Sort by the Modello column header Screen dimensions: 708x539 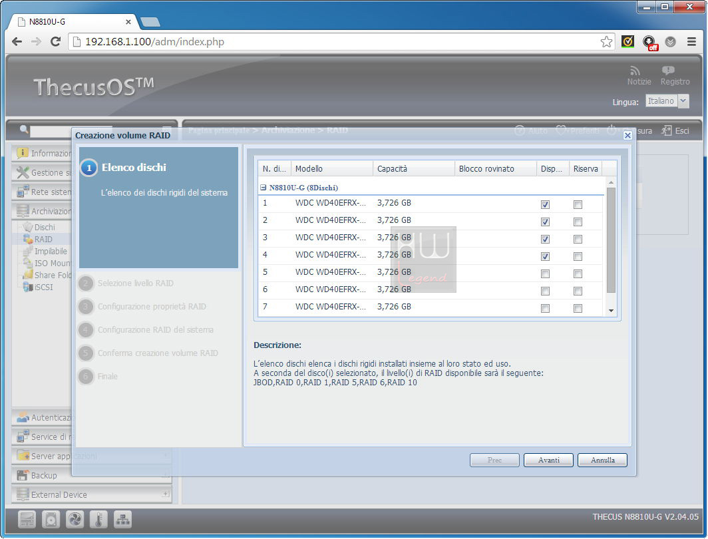(332, 168)
